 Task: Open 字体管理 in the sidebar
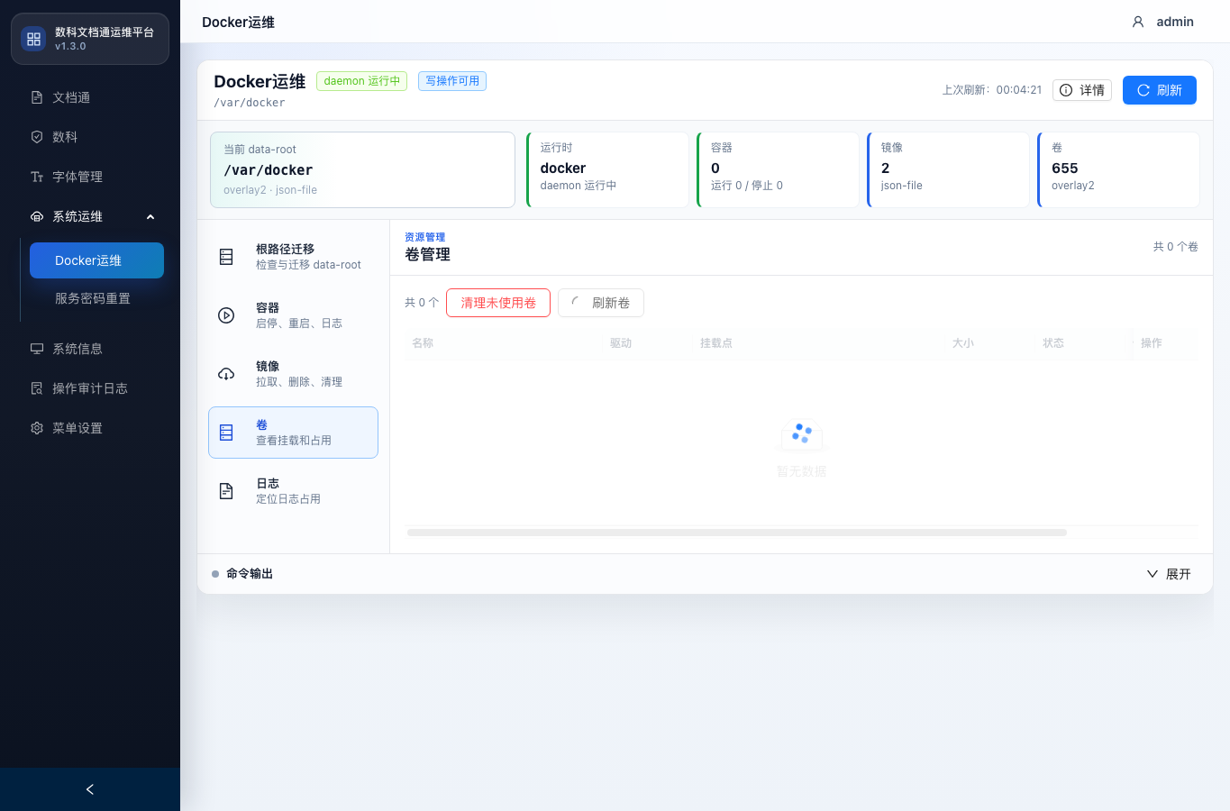point(90,177)
